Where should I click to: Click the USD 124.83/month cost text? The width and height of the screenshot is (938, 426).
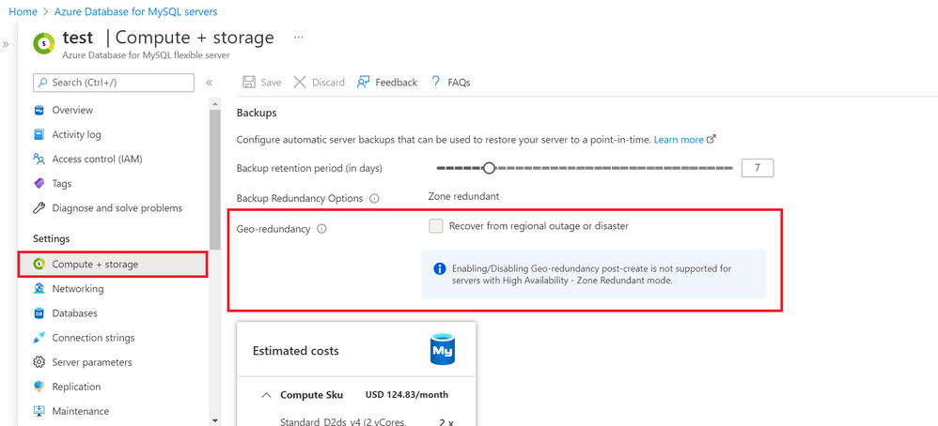point(407,395)
